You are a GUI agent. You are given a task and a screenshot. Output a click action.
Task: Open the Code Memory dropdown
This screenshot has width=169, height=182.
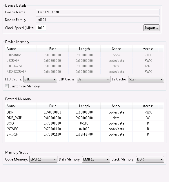pyautogui.click(x=43, y=159)
